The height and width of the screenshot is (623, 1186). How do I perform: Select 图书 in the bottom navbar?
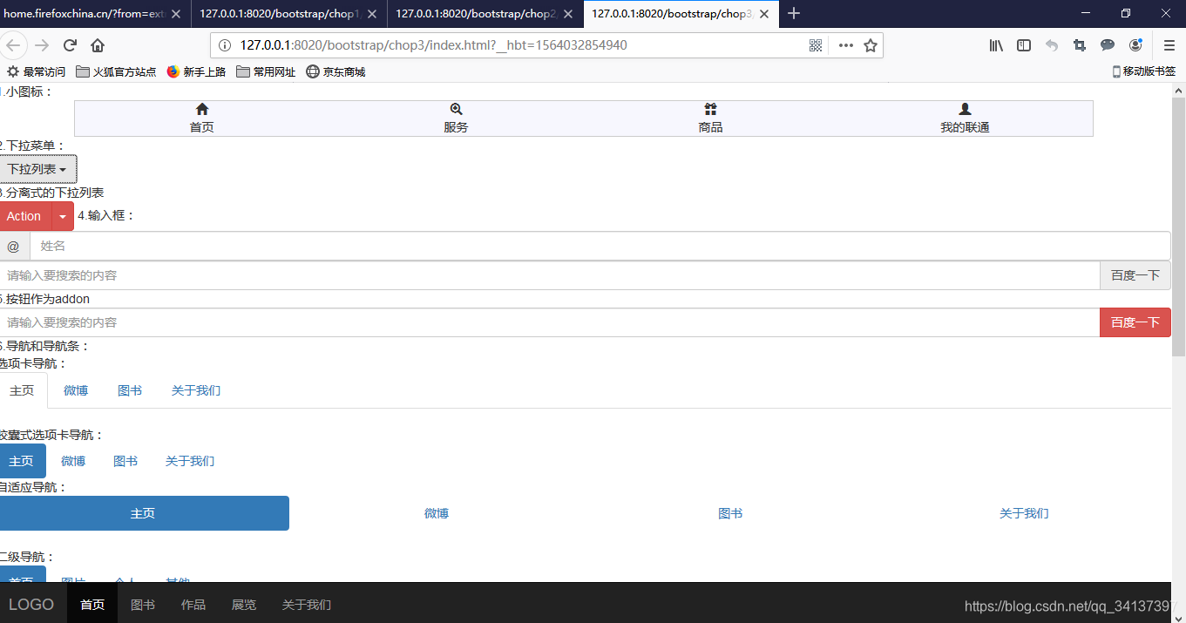[143, 605]
